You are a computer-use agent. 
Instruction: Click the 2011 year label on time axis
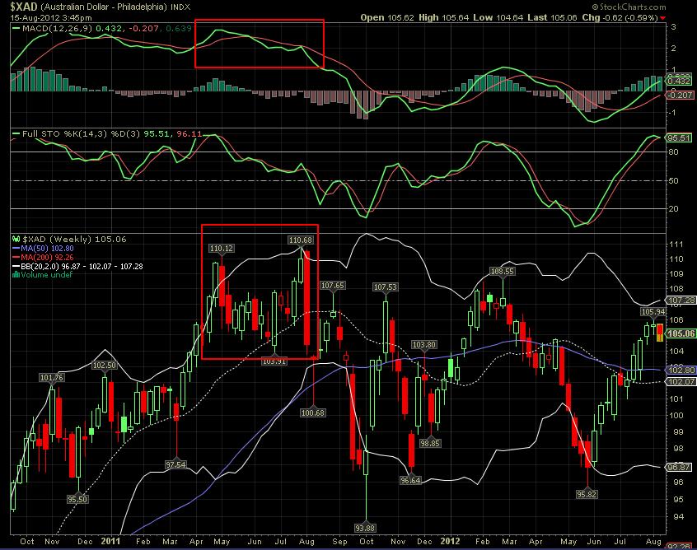click(110, 541)
